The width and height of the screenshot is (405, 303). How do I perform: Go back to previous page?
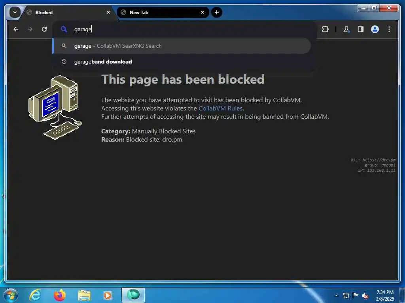point(16,29)
